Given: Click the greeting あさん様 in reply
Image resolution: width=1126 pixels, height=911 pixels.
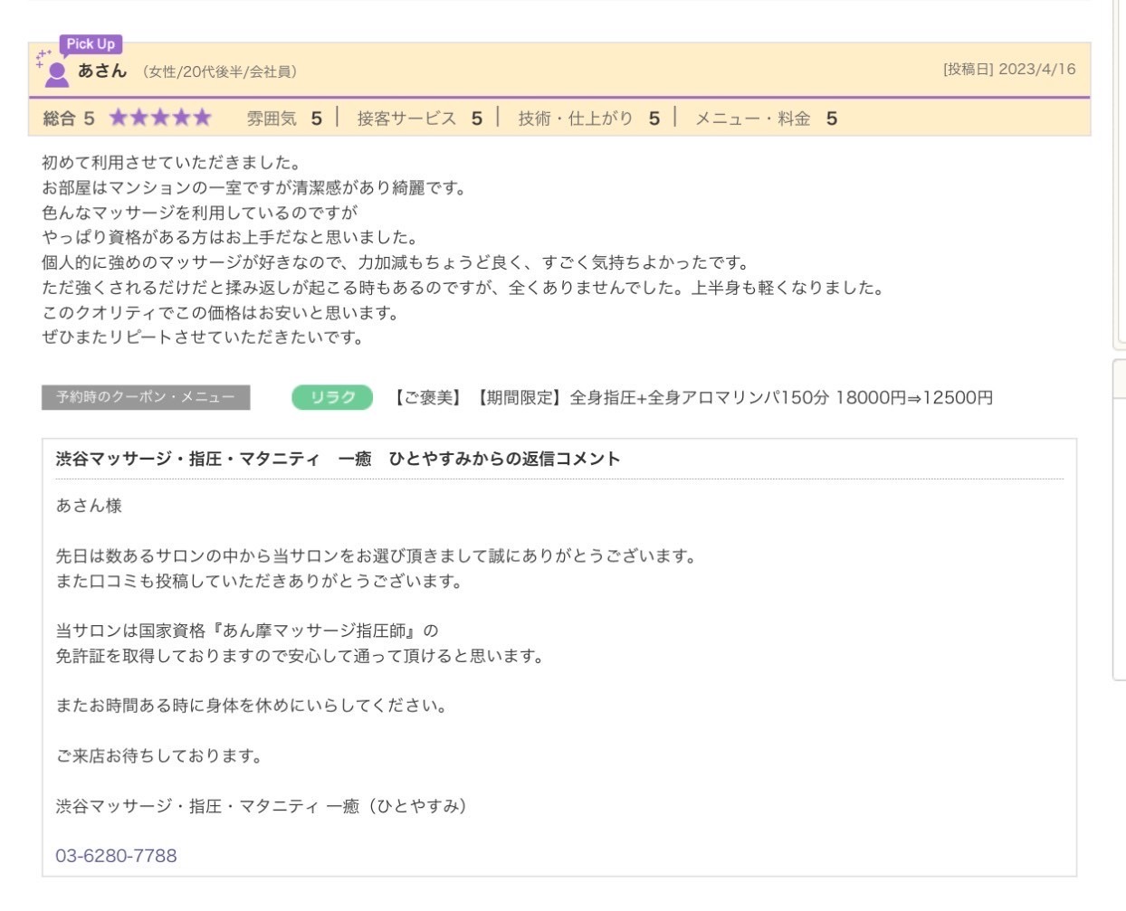Looking at the screenshot, I should pos(89,506).
